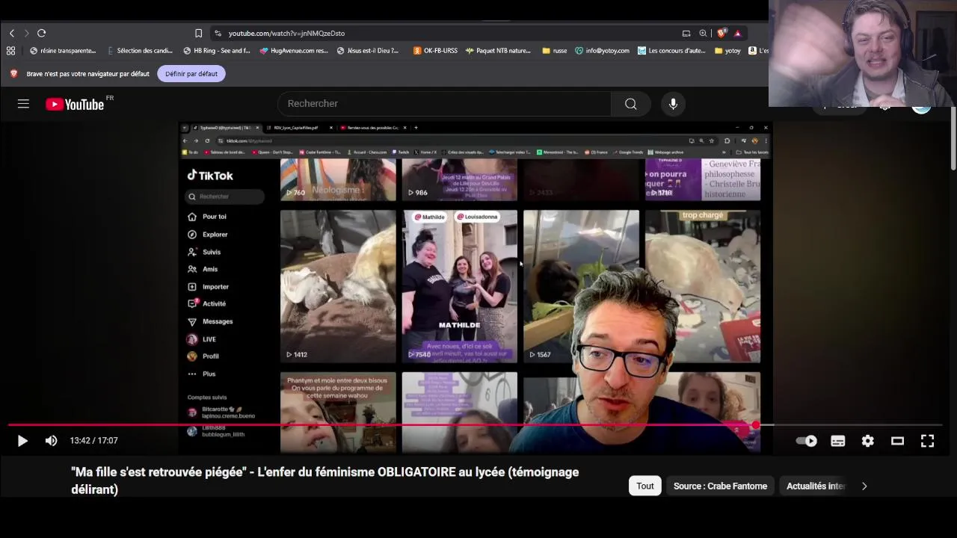Mute the video volume
This screenshot has width=957, height=538.
pos(51,441)
